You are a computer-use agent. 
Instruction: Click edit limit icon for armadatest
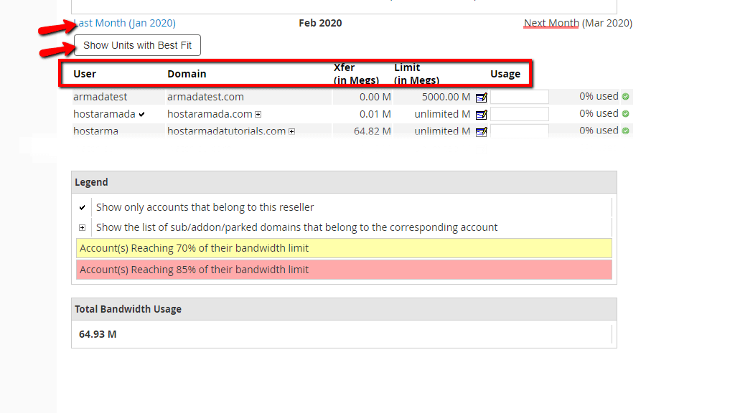tap(481, 97)
